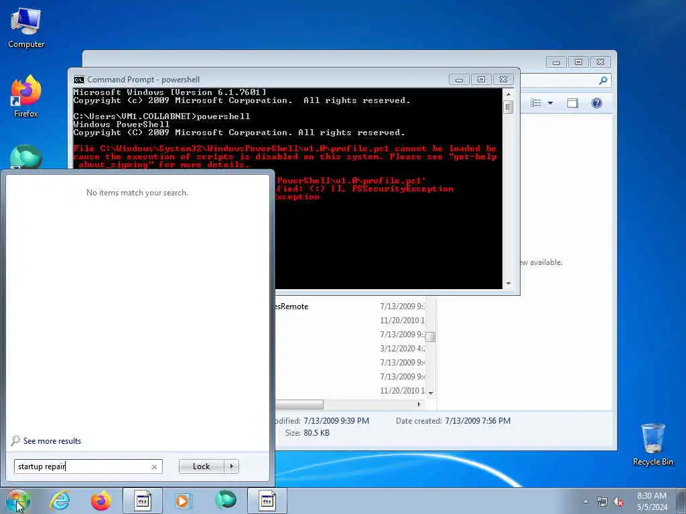Open the Explorer view options dropdown arrow
The height and width of the screenshot is (514, 686).
point(551,103)
